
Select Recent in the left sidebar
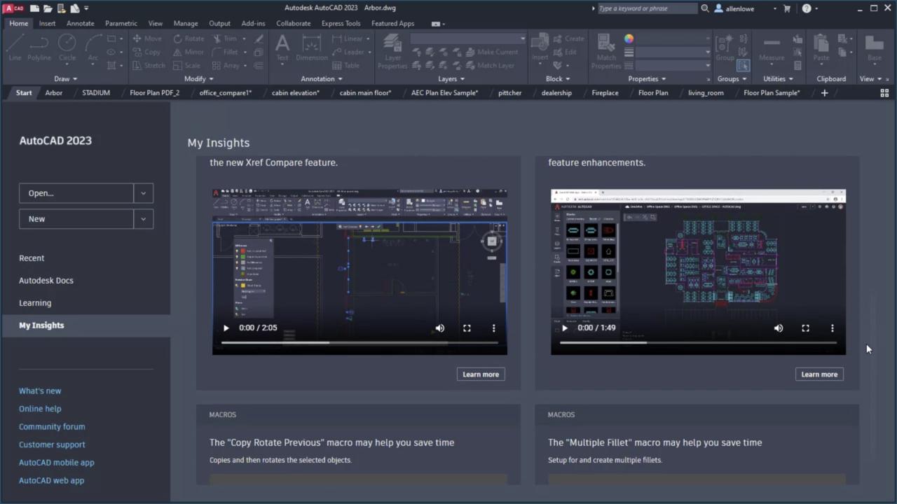click(32, 258)
